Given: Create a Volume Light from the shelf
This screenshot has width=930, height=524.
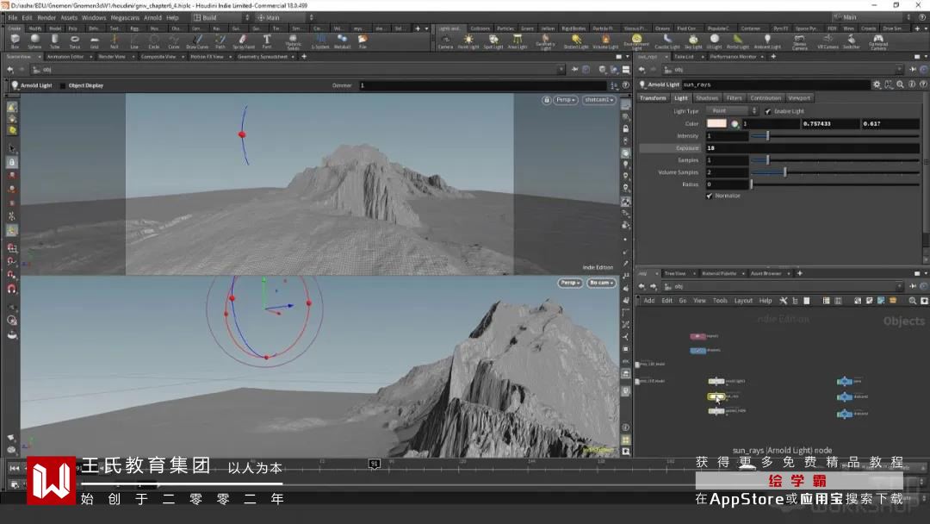Looking at the screenshot, I should [605, 41].
